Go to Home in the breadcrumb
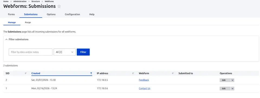 click(6, 1)
